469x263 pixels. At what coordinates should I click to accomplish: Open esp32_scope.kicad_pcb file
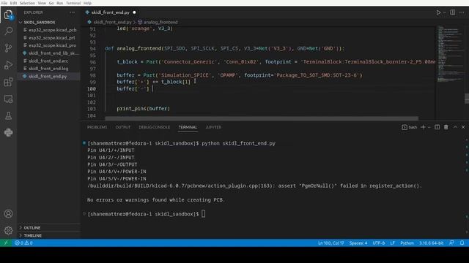(52, 30)
